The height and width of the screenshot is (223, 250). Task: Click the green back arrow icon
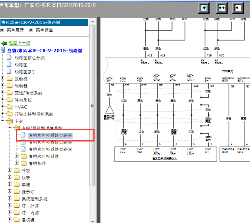[4, 43]
